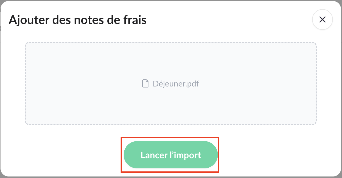Click the Lancer l'import button
This screenshot has height=178, width=342.
(x=170, y=155)
